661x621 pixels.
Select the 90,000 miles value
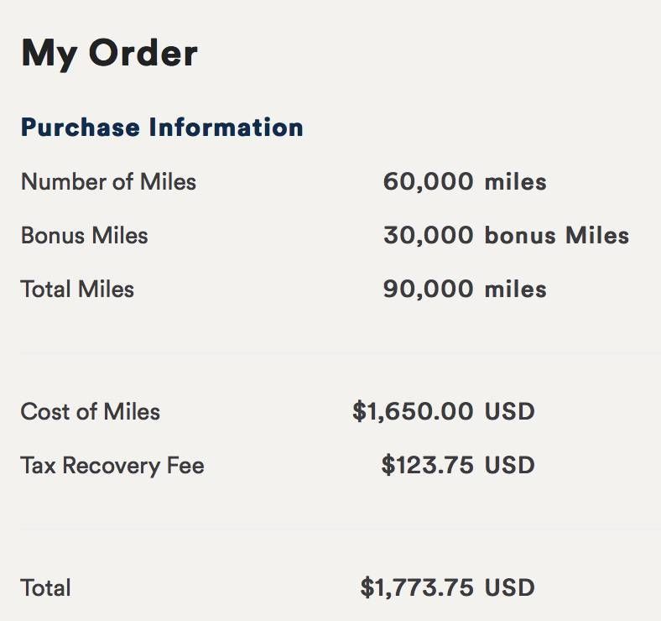[465, 289]
